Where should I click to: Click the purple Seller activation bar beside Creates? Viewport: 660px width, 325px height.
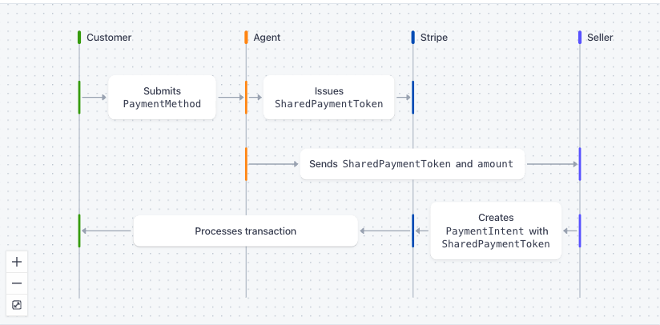[x=580, y=231]
